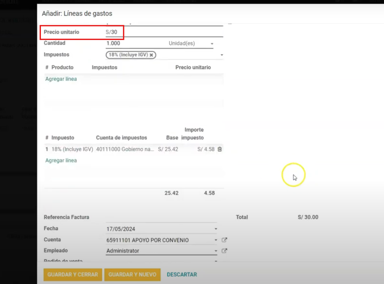The height and width of the screenshot is (284, 384).
Task: Delete the 18% tax line with trash icon
Action: 220,149
